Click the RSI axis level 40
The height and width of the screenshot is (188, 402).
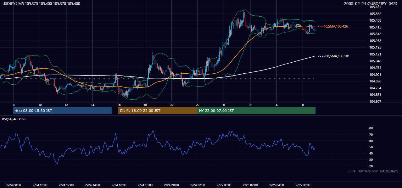(371, 153)
